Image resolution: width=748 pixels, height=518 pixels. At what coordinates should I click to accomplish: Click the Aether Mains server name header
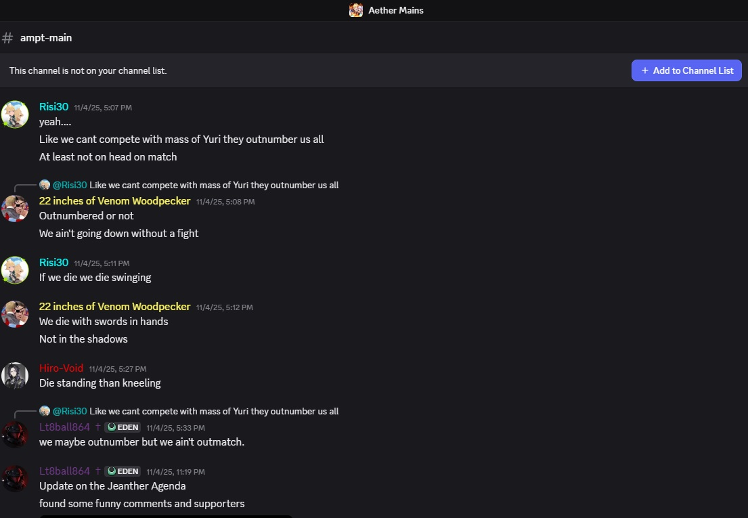pos(395,10)
